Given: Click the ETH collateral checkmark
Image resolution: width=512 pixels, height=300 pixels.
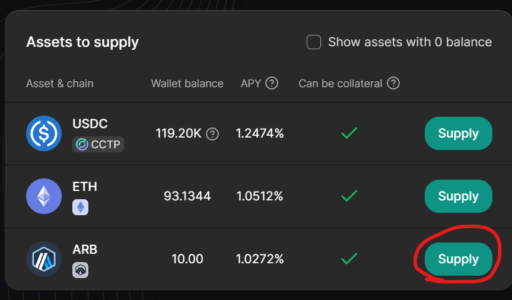Looking at the screenshot, I should (349, 196).
